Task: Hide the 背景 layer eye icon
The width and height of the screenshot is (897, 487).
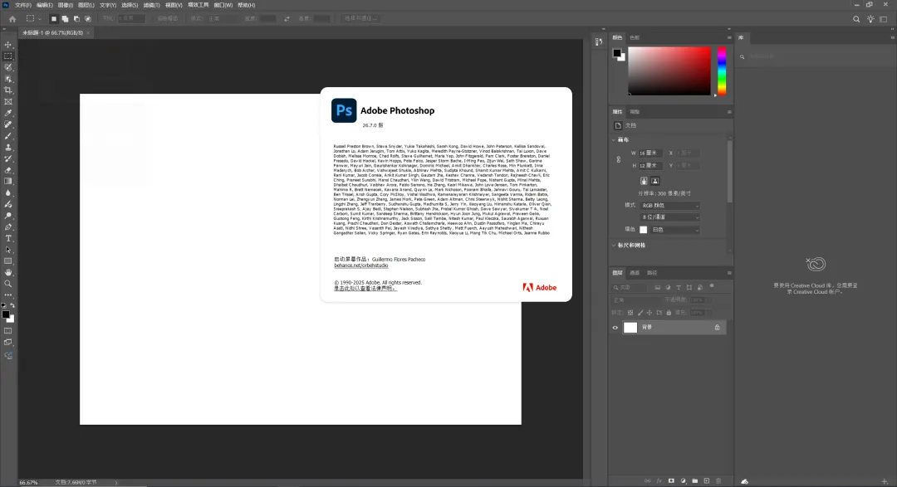Action: (x=615, y=328)
